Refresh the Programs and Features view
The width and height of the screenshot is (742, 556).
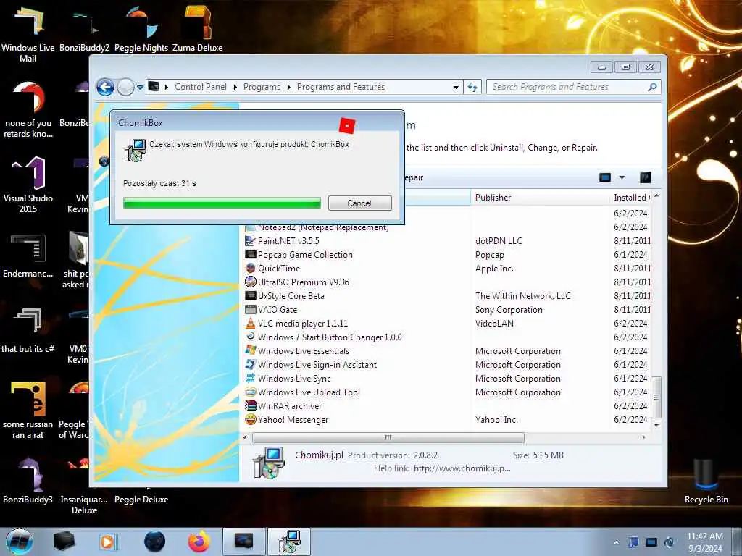(472, 87)
